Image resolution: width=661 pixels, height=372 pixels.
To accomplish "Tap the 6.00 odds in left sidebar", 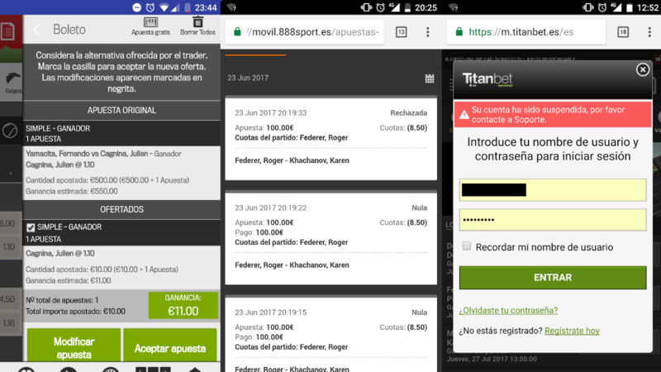I will click(7, 223).
